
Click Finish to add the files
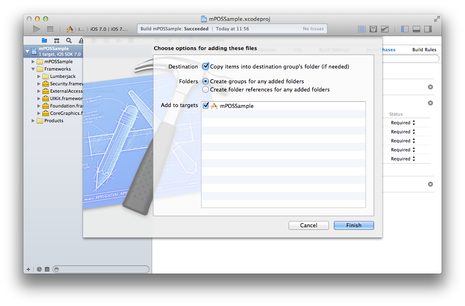tap(354, 225)
